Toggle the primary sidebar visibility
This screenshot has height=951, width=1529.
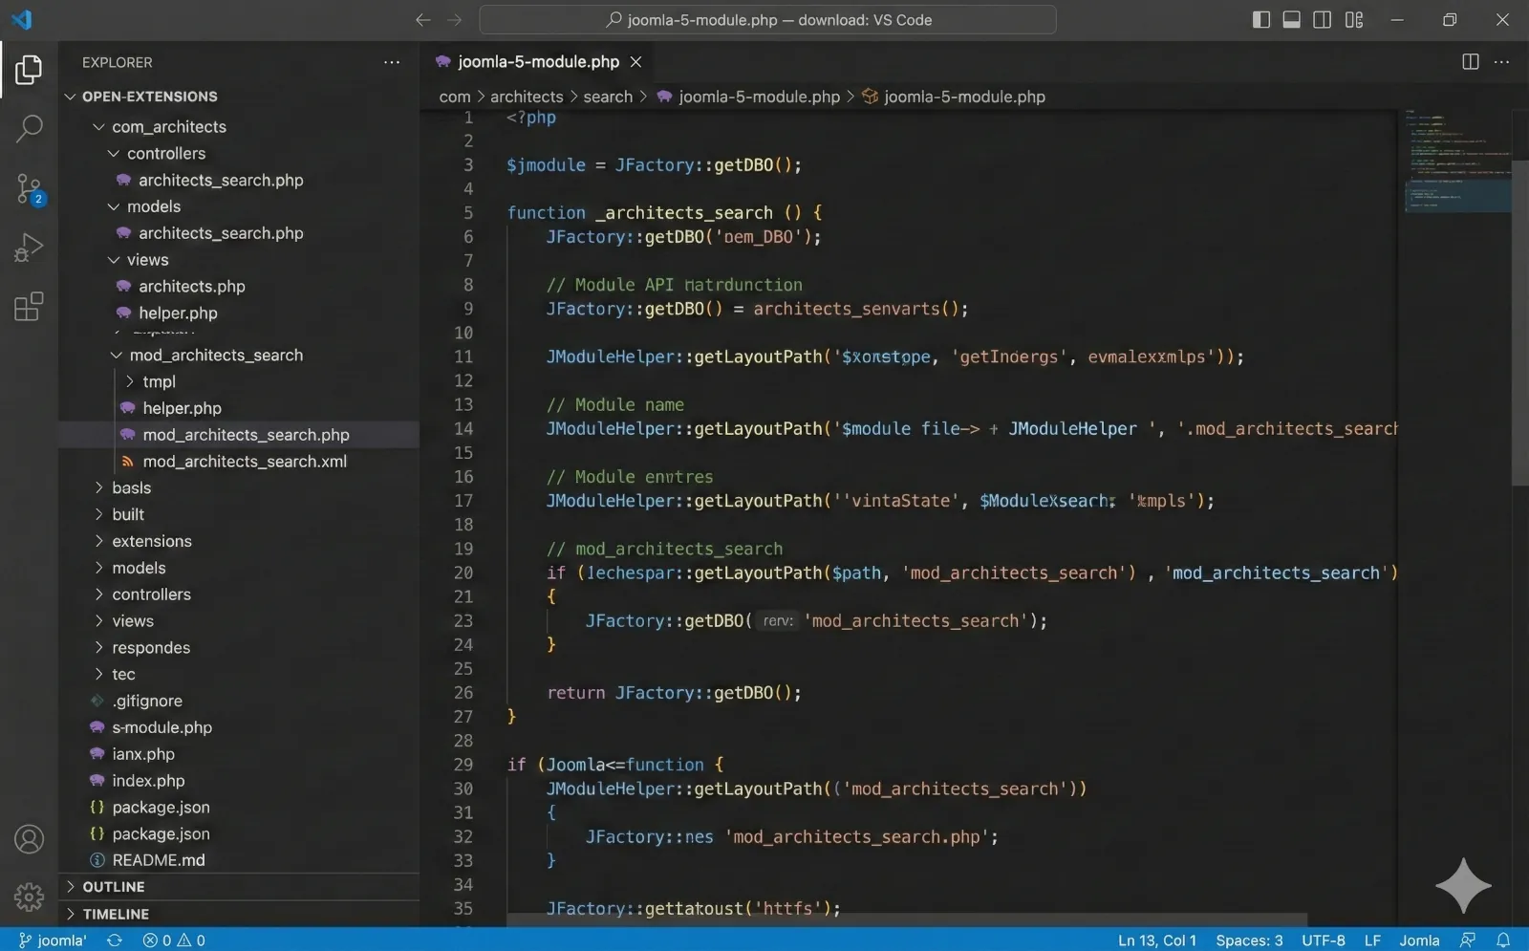(x=1260, y=19)
